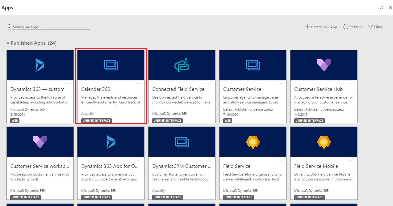Click the Customer Service Hub heart icon

[x=324, y=65]
